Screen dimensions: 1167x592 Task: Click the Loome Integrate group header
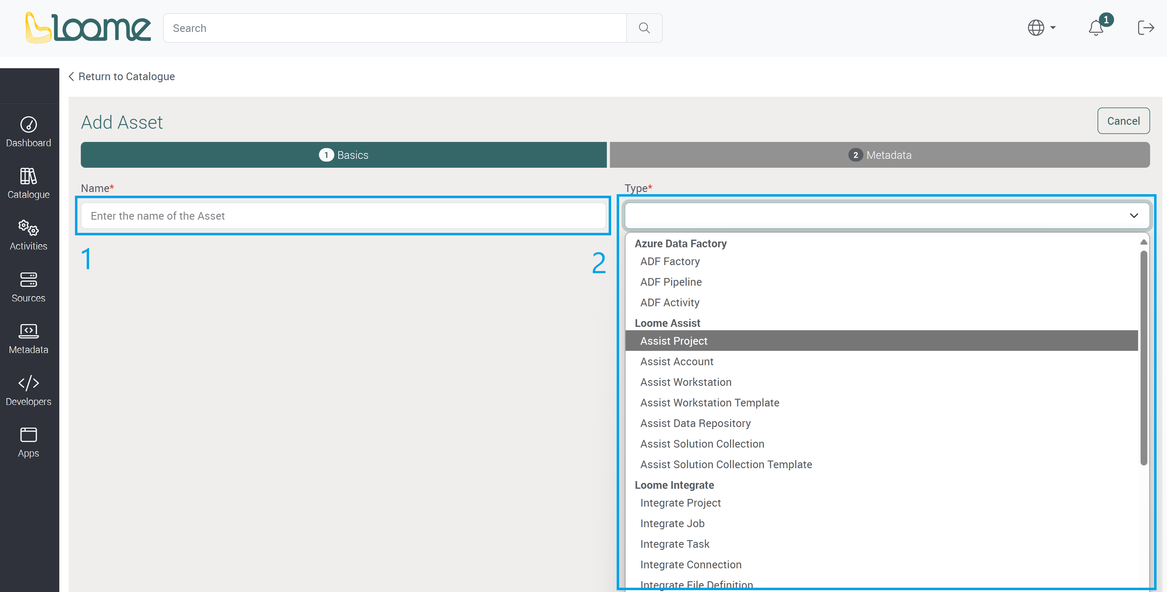click(x=674, y=485)
